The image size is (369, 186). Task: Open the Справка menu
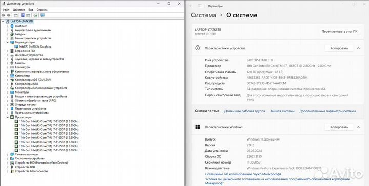click(x=42, y=10)
